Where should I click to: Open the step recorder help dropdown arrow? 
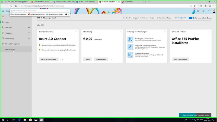[69, 14]
